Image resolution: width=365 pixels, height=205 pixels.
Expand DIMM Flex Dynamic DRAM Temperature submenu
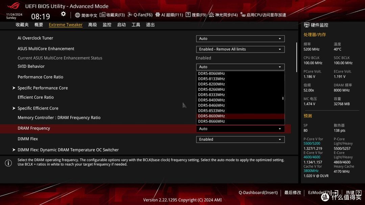tap(68, 150)
